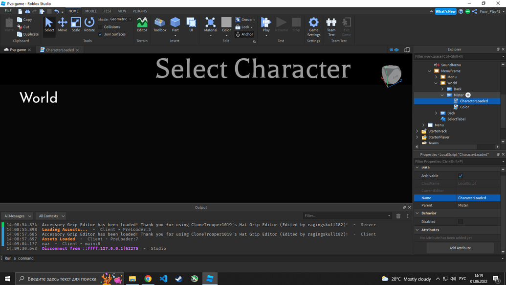
Task: Enable the Collisions checkbox
Action: click(x=100, y=27)
